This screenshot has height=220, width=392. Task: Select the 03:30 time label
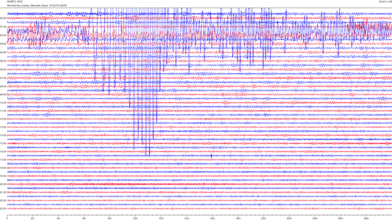pos(3,44)
